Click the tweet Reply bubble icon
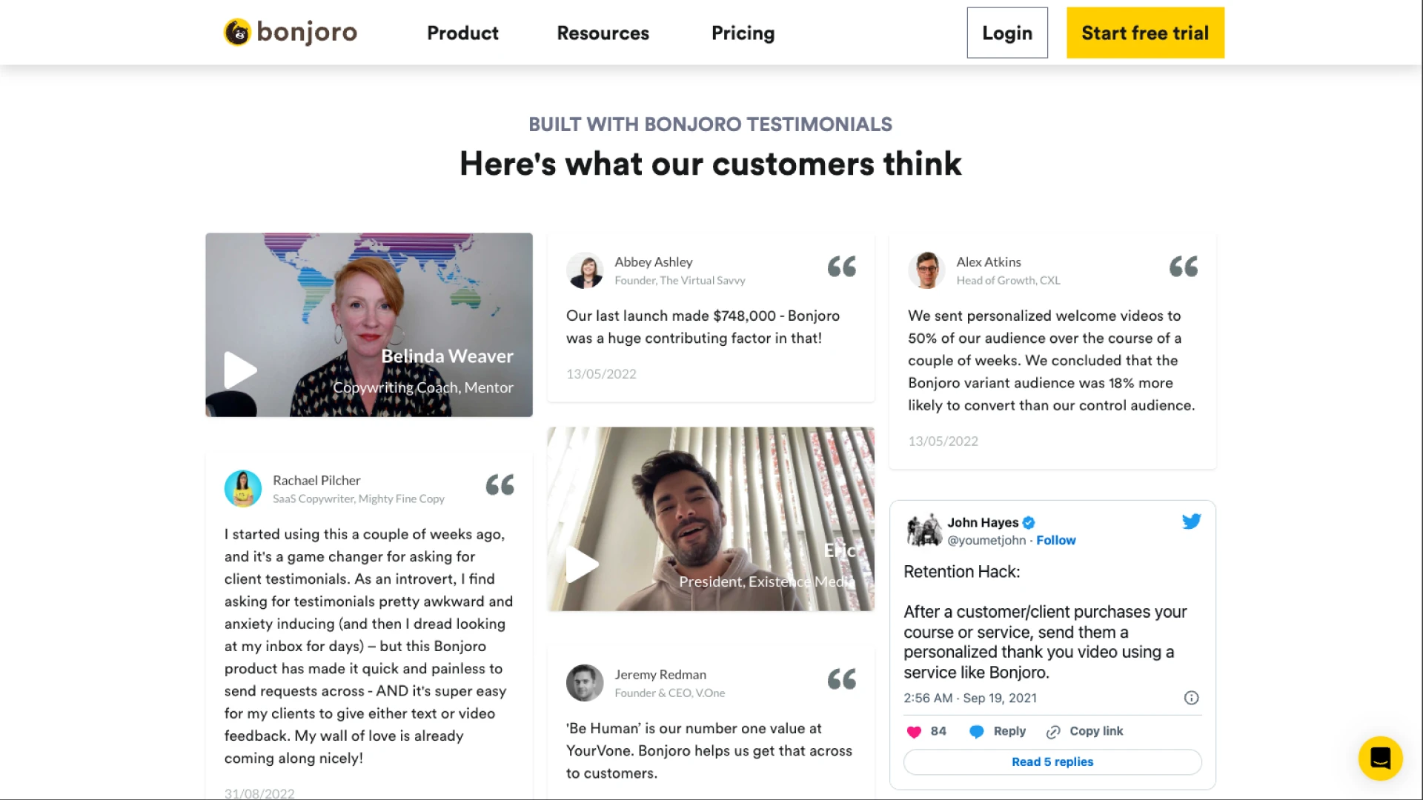Image resolution: width=1423 pixels, height=800 pixels. tap(977, 732)
